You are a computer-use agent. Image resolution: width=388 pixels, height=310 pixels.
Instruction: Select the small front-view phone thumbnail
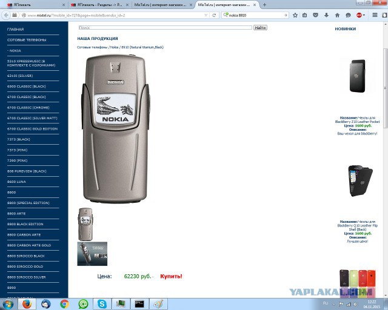[85, 224]
